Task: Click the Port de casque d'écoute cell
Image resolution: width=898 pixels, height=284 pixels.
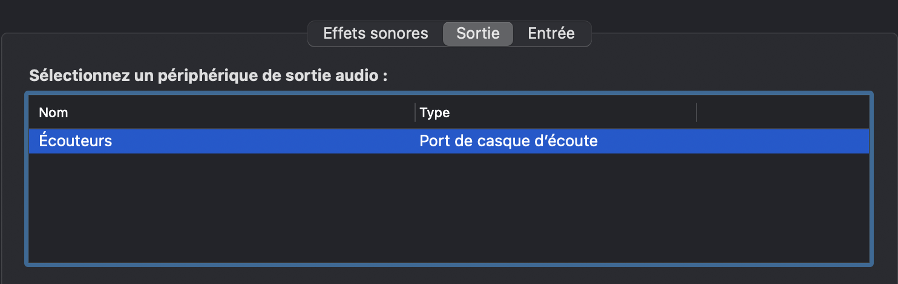Action: (508, 141)
